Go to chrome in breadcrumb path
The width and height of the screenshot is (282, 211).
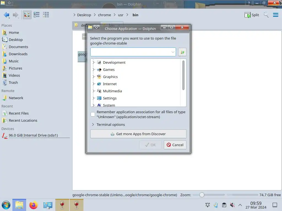pyautogui.click(x=104, y=15)
